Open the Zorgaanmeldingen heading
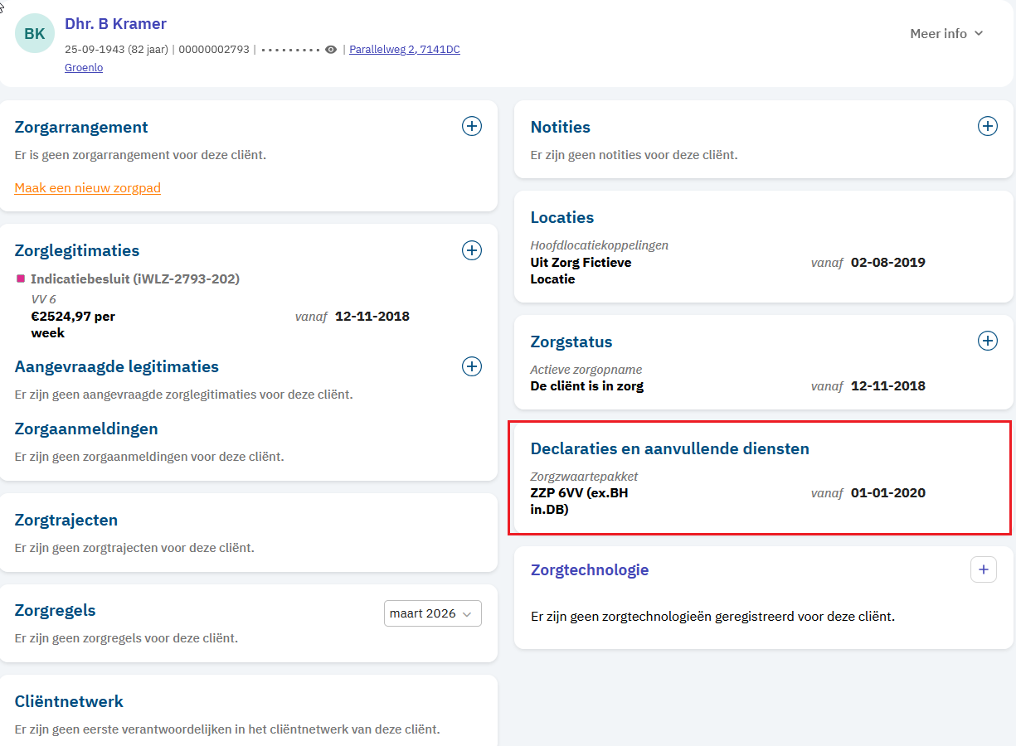Screen dimensions: 1016x746 (x=86, y=429)
